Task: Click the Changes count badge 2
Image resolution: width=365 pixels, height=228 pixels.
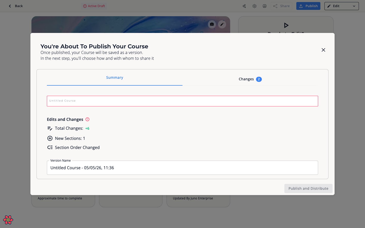Action: click(x=259, y=79)
